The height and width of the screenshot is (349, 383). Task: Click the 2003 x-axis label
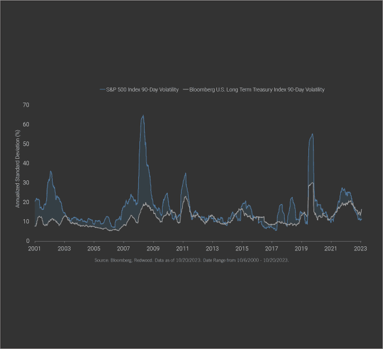coord(64,249)
